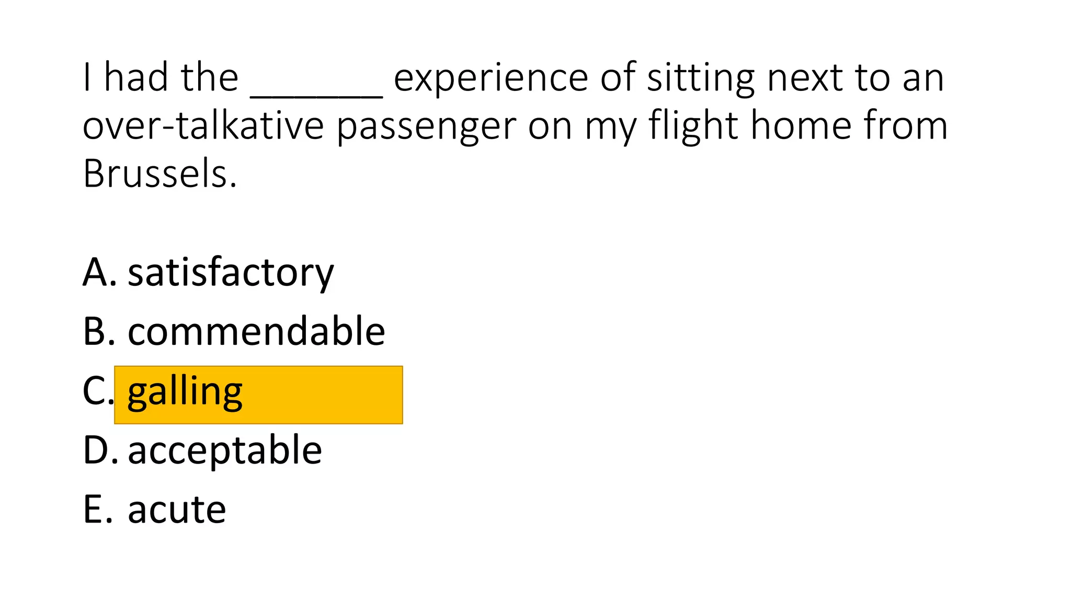The image size is (1071, 602).
Task: Select the 'acute' answer option
Action: (177, 509)
